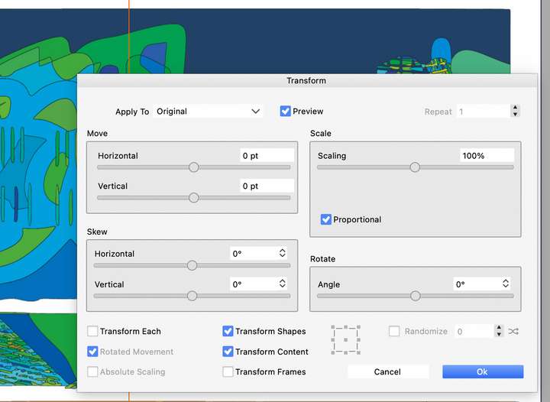Image resolution: width=550 pixels, height=402 pixels.
Task: Click the Randomize shuffle icon
Action: pyautogui.click(x=513, y=332)
